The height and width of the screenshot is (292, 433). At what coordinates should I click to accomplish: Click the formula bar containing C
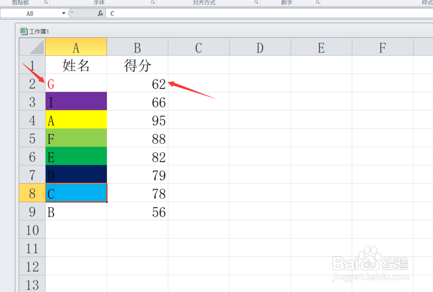click(269, 13)
